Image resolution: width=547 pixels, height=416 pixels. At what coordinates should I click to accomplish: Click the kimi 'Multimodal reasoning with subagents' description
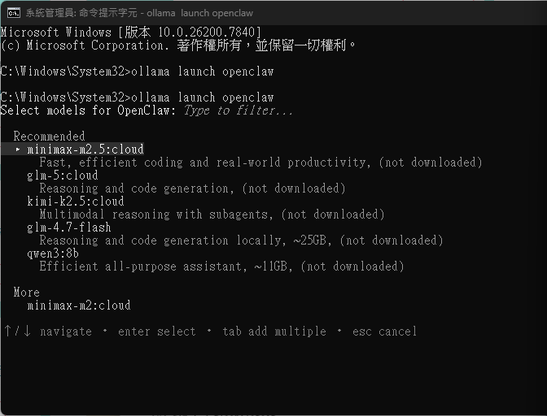pyautogui.click(x=212, y=214)
